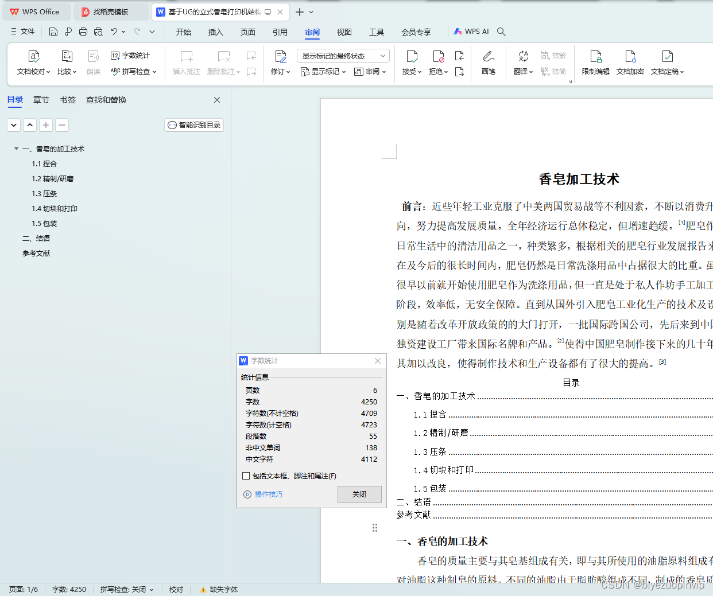This screenshot has width=713, height=596.
Task: Click 关闭 button in word count dialog
Action: point(359,494)
